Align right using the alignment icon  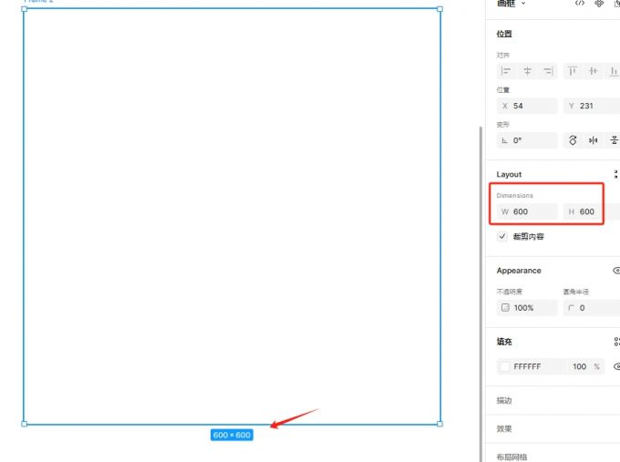[548, 71]
